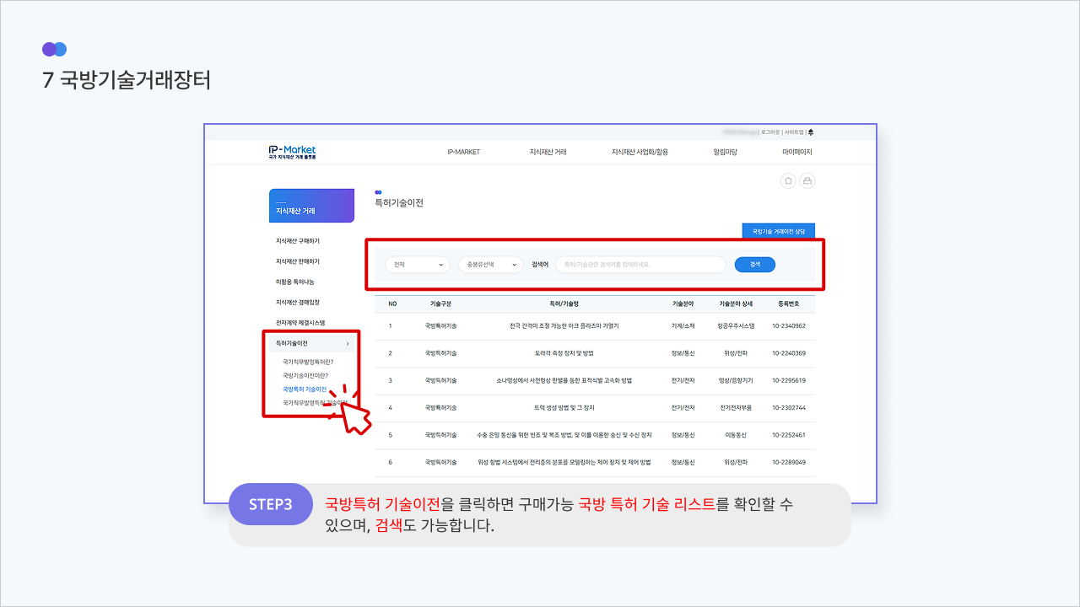Screen dimensions: 1080x607
Task: Open the 지식재산 사업화/활용 menu
Action: coord(640,153)
